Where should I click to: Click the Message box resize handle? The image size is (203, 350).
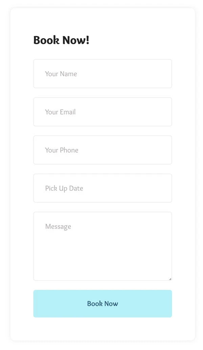point(170,279)
